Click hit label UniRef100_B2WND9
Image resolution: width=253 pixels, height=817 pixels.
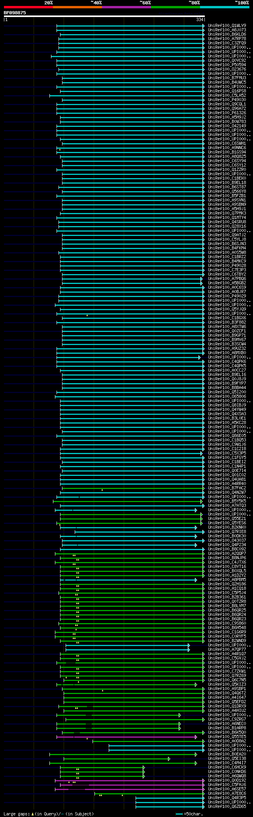(227, 641)
